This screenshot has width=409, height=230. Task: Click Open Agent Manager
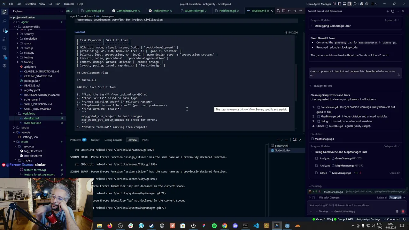coord(319,4)
